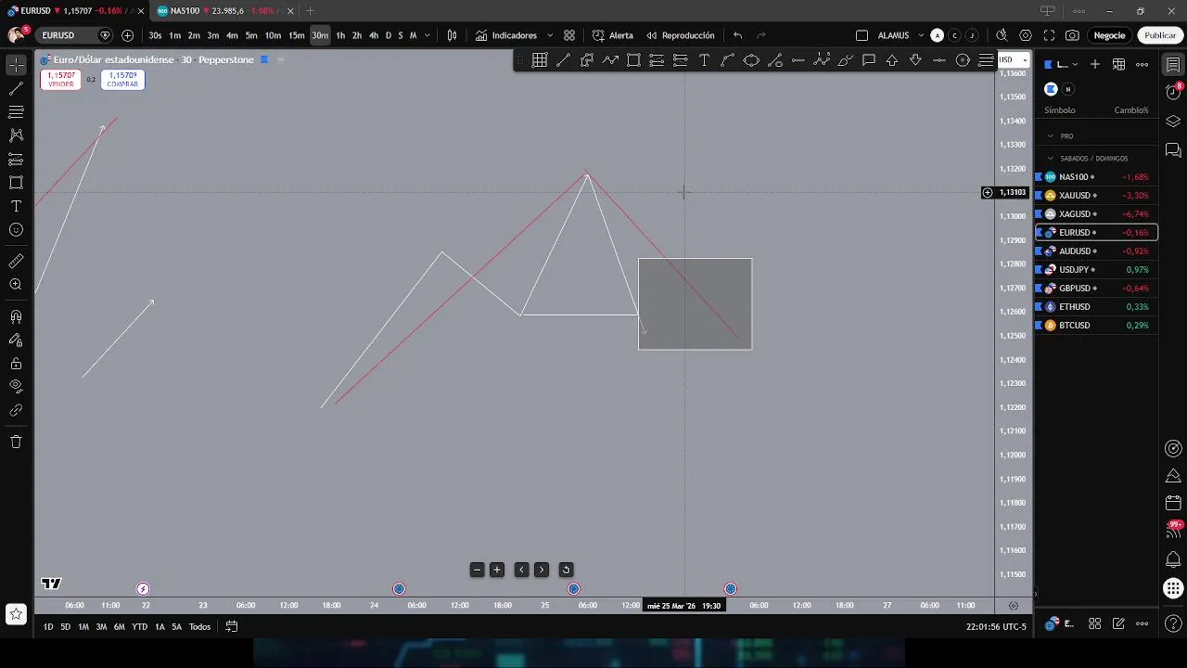Take a chart snapshot with camera icon
The image size is (1187, 668).
click(1072, 35)
